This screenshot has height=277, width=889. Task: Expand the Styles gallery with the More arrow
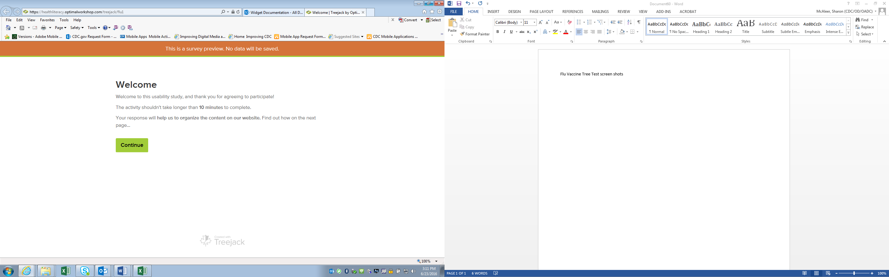(x=848, y=33)
